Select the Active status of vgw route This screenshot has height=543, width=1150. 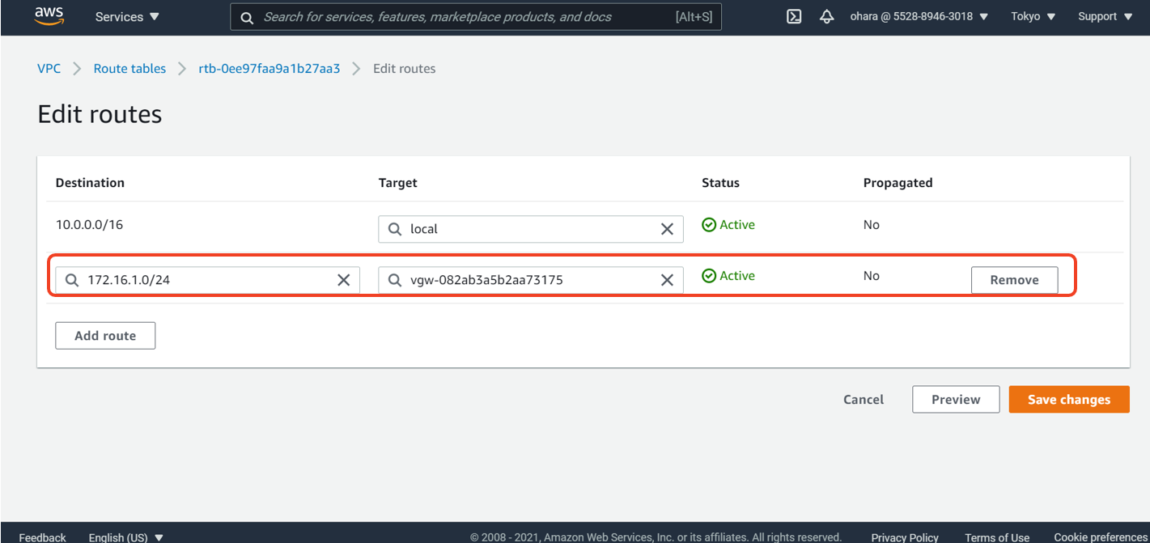click(728, 276)
